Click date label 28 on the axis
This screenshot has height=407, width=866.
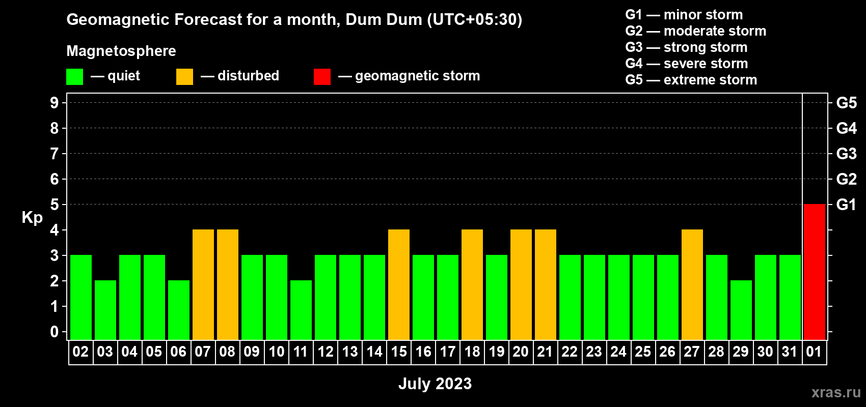(716, 352)
